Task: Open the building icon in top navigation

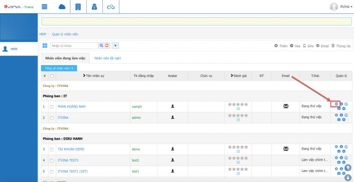Action: tap(78, 6)
